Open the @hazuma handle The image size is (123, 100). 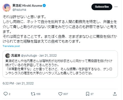(19, 10)
